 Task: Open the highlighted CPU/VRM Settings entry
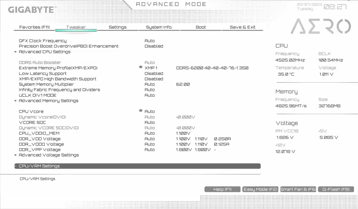coord(138,166)
